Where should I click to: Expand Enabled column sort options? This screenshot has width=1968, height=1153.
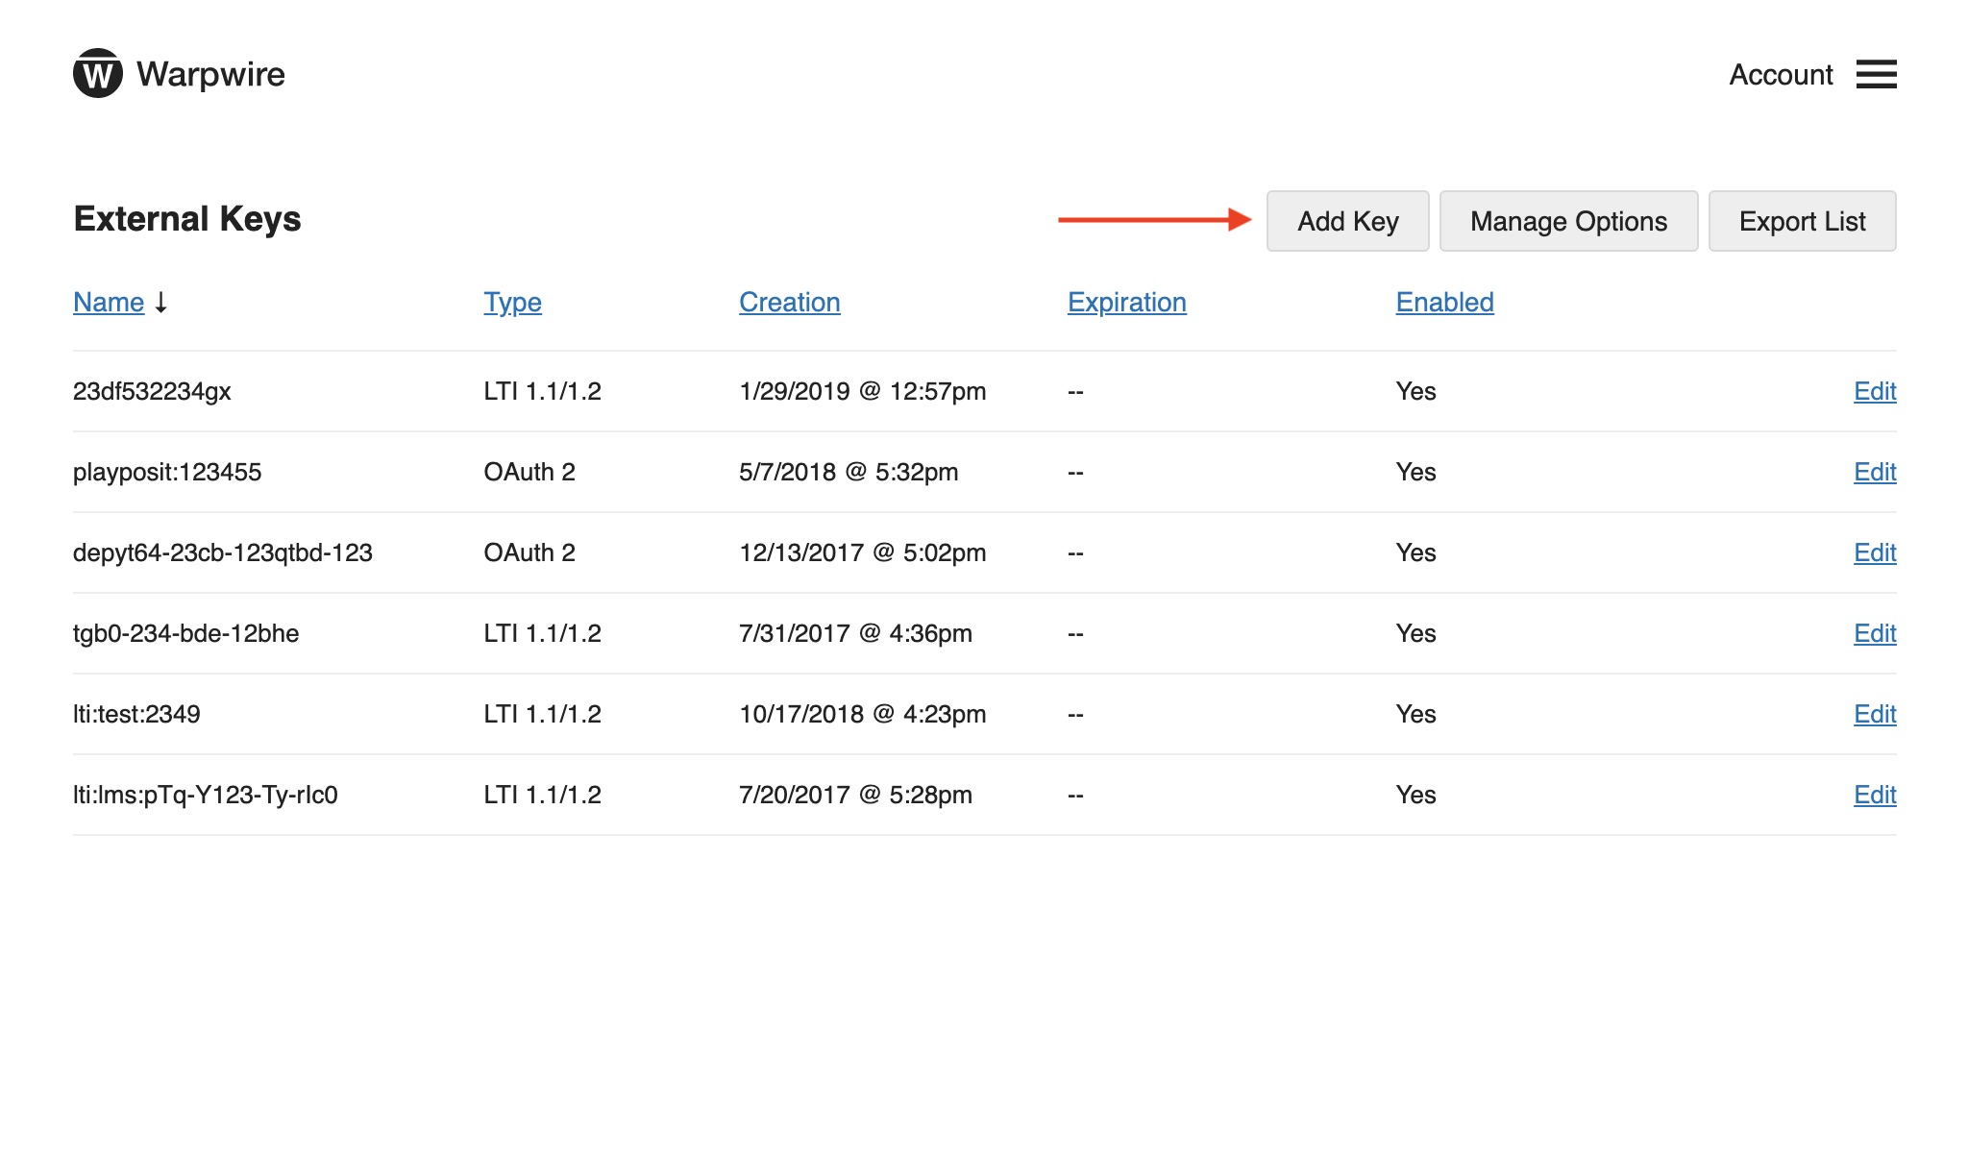pos(1443,301)
